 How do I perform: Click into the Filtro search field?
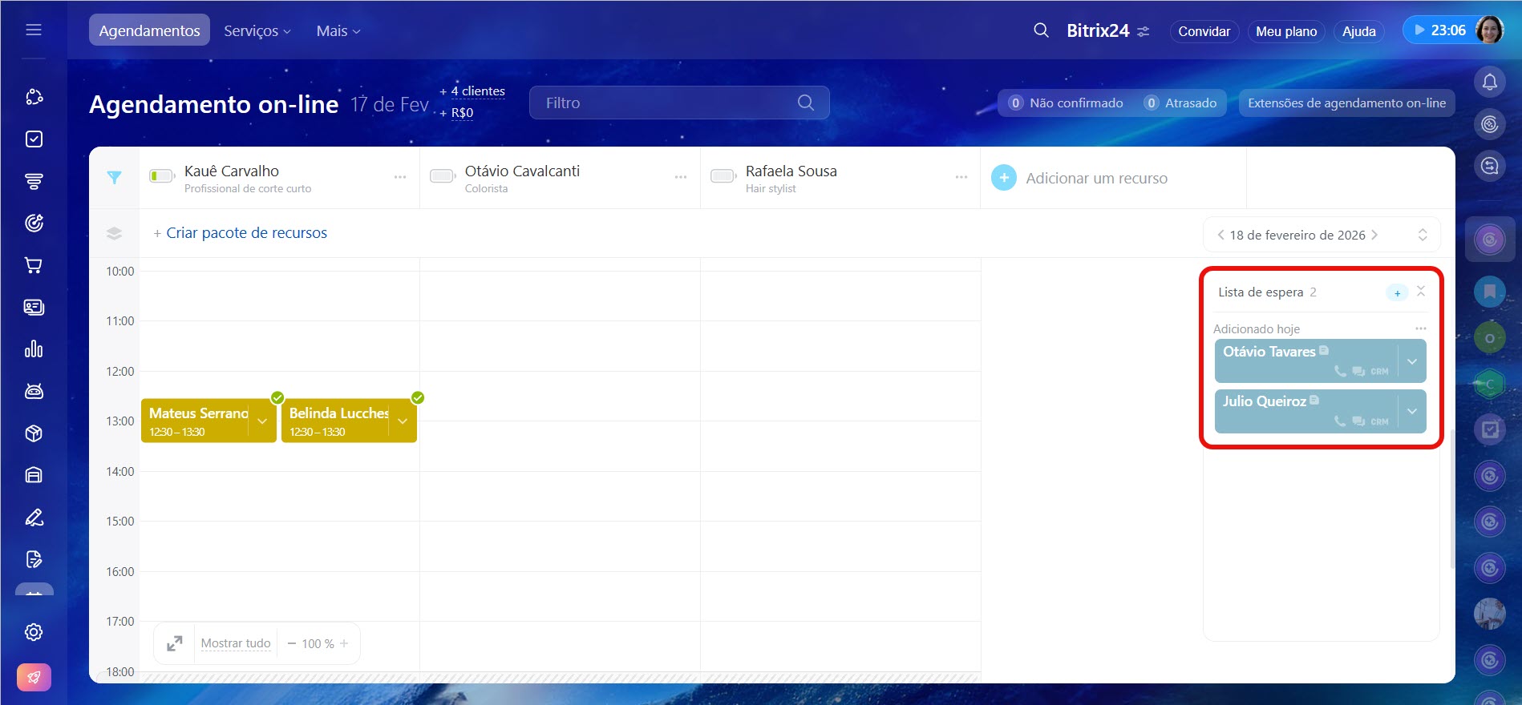point(666,103)
